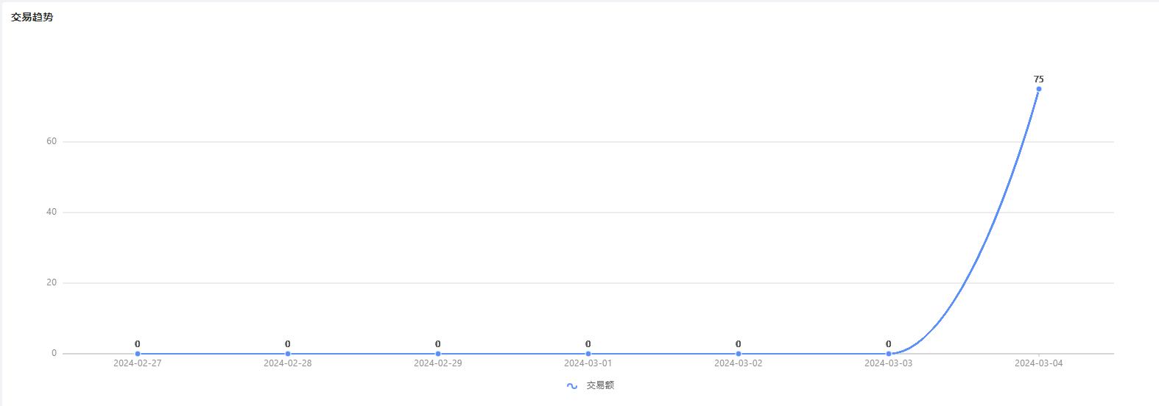
Task: Click the 2024-03-03 axis label
Action: point(889,363)
